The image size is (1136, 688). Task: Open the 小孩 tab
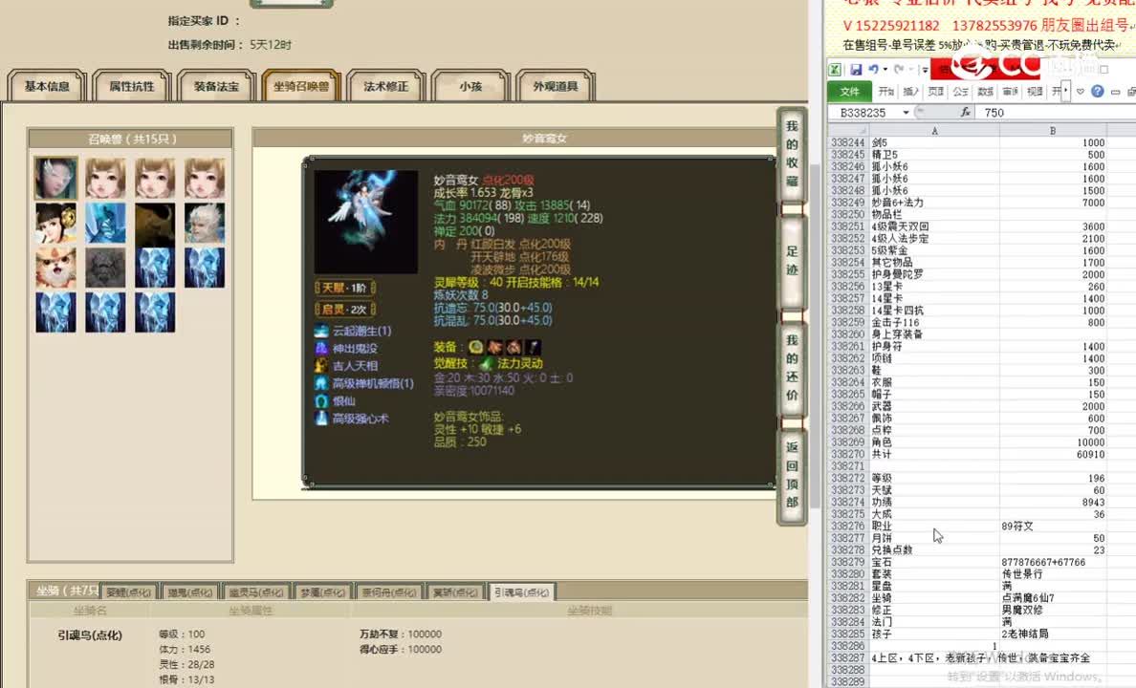[x=470, y=86]
